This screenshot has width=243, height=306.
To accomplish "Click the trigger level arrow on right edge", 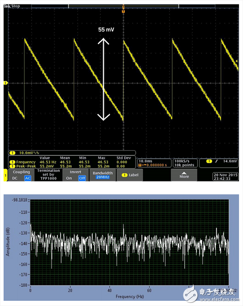I will pos(237,61).
